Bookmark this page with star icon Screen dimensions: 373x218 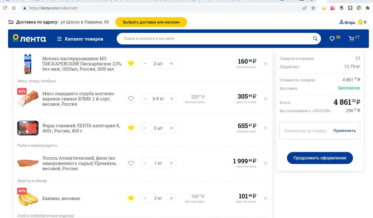313,8
